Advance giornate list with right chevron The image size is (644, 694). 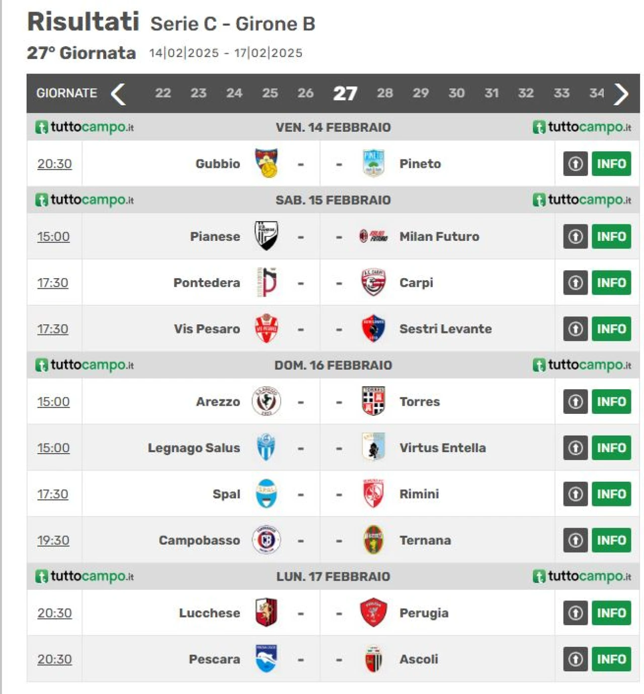point(621,94)
